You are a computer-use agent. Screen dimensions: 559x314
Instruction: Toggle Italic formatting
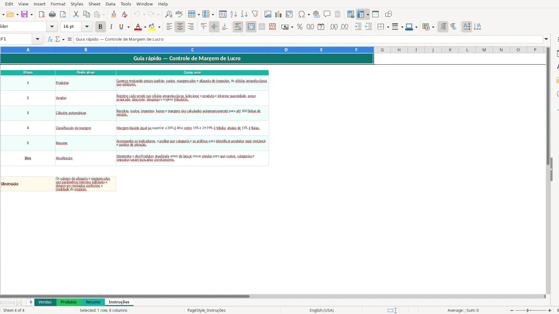tap(111, 27)
